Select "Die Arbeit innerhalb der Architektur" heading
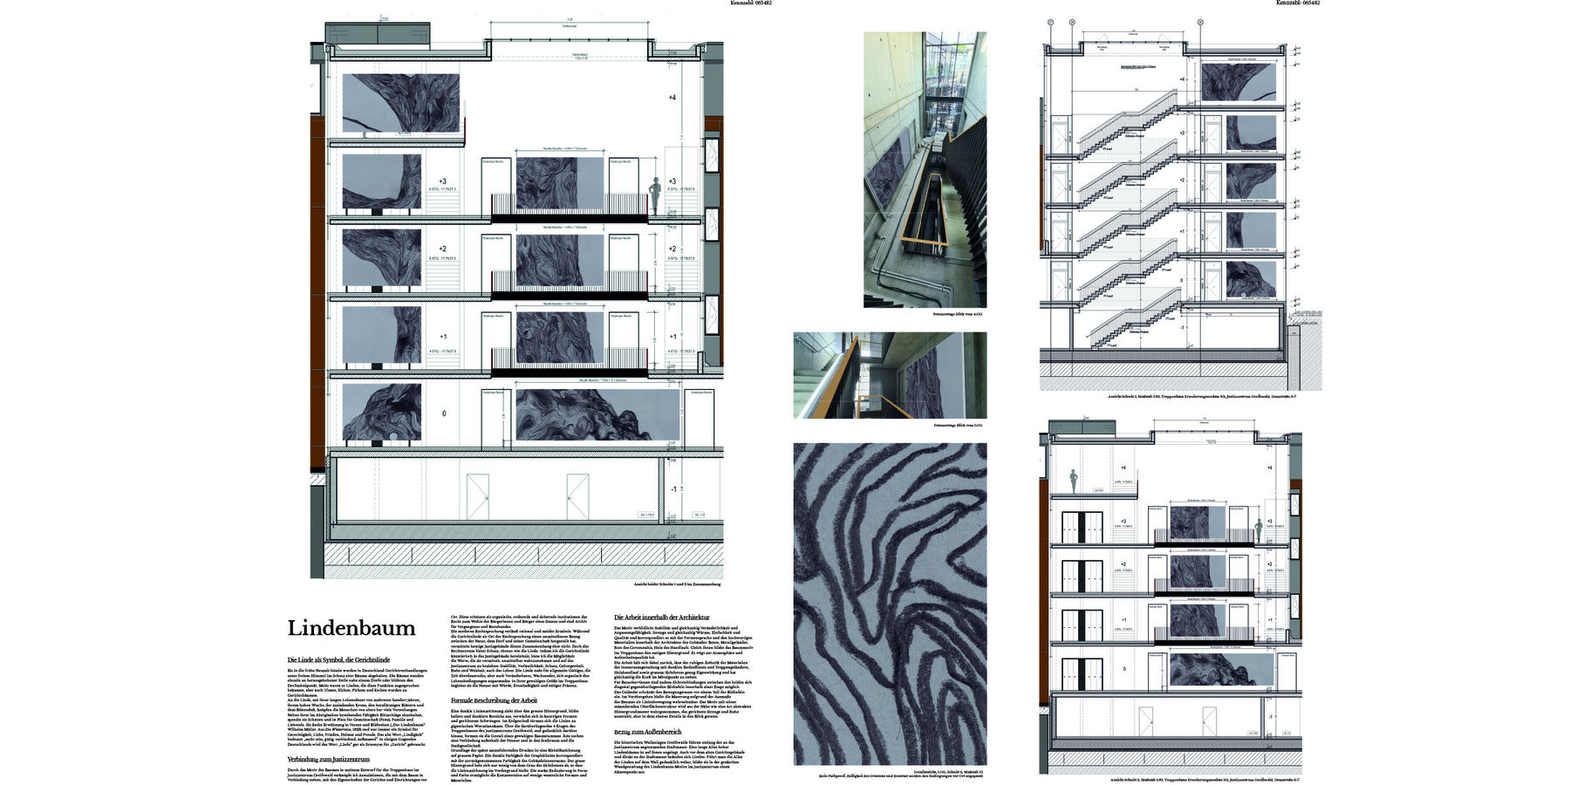Viewport: 1570px width, 785px height. click(667, 617)
